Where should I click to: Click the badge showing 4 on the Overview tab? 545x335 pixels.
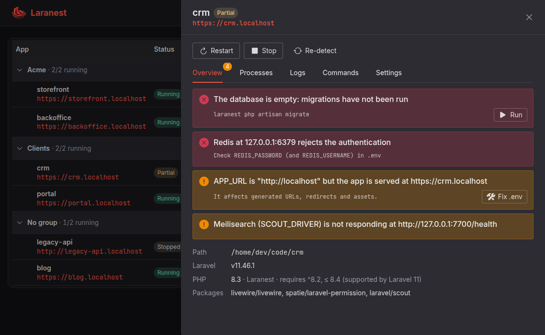click(227, 67)
